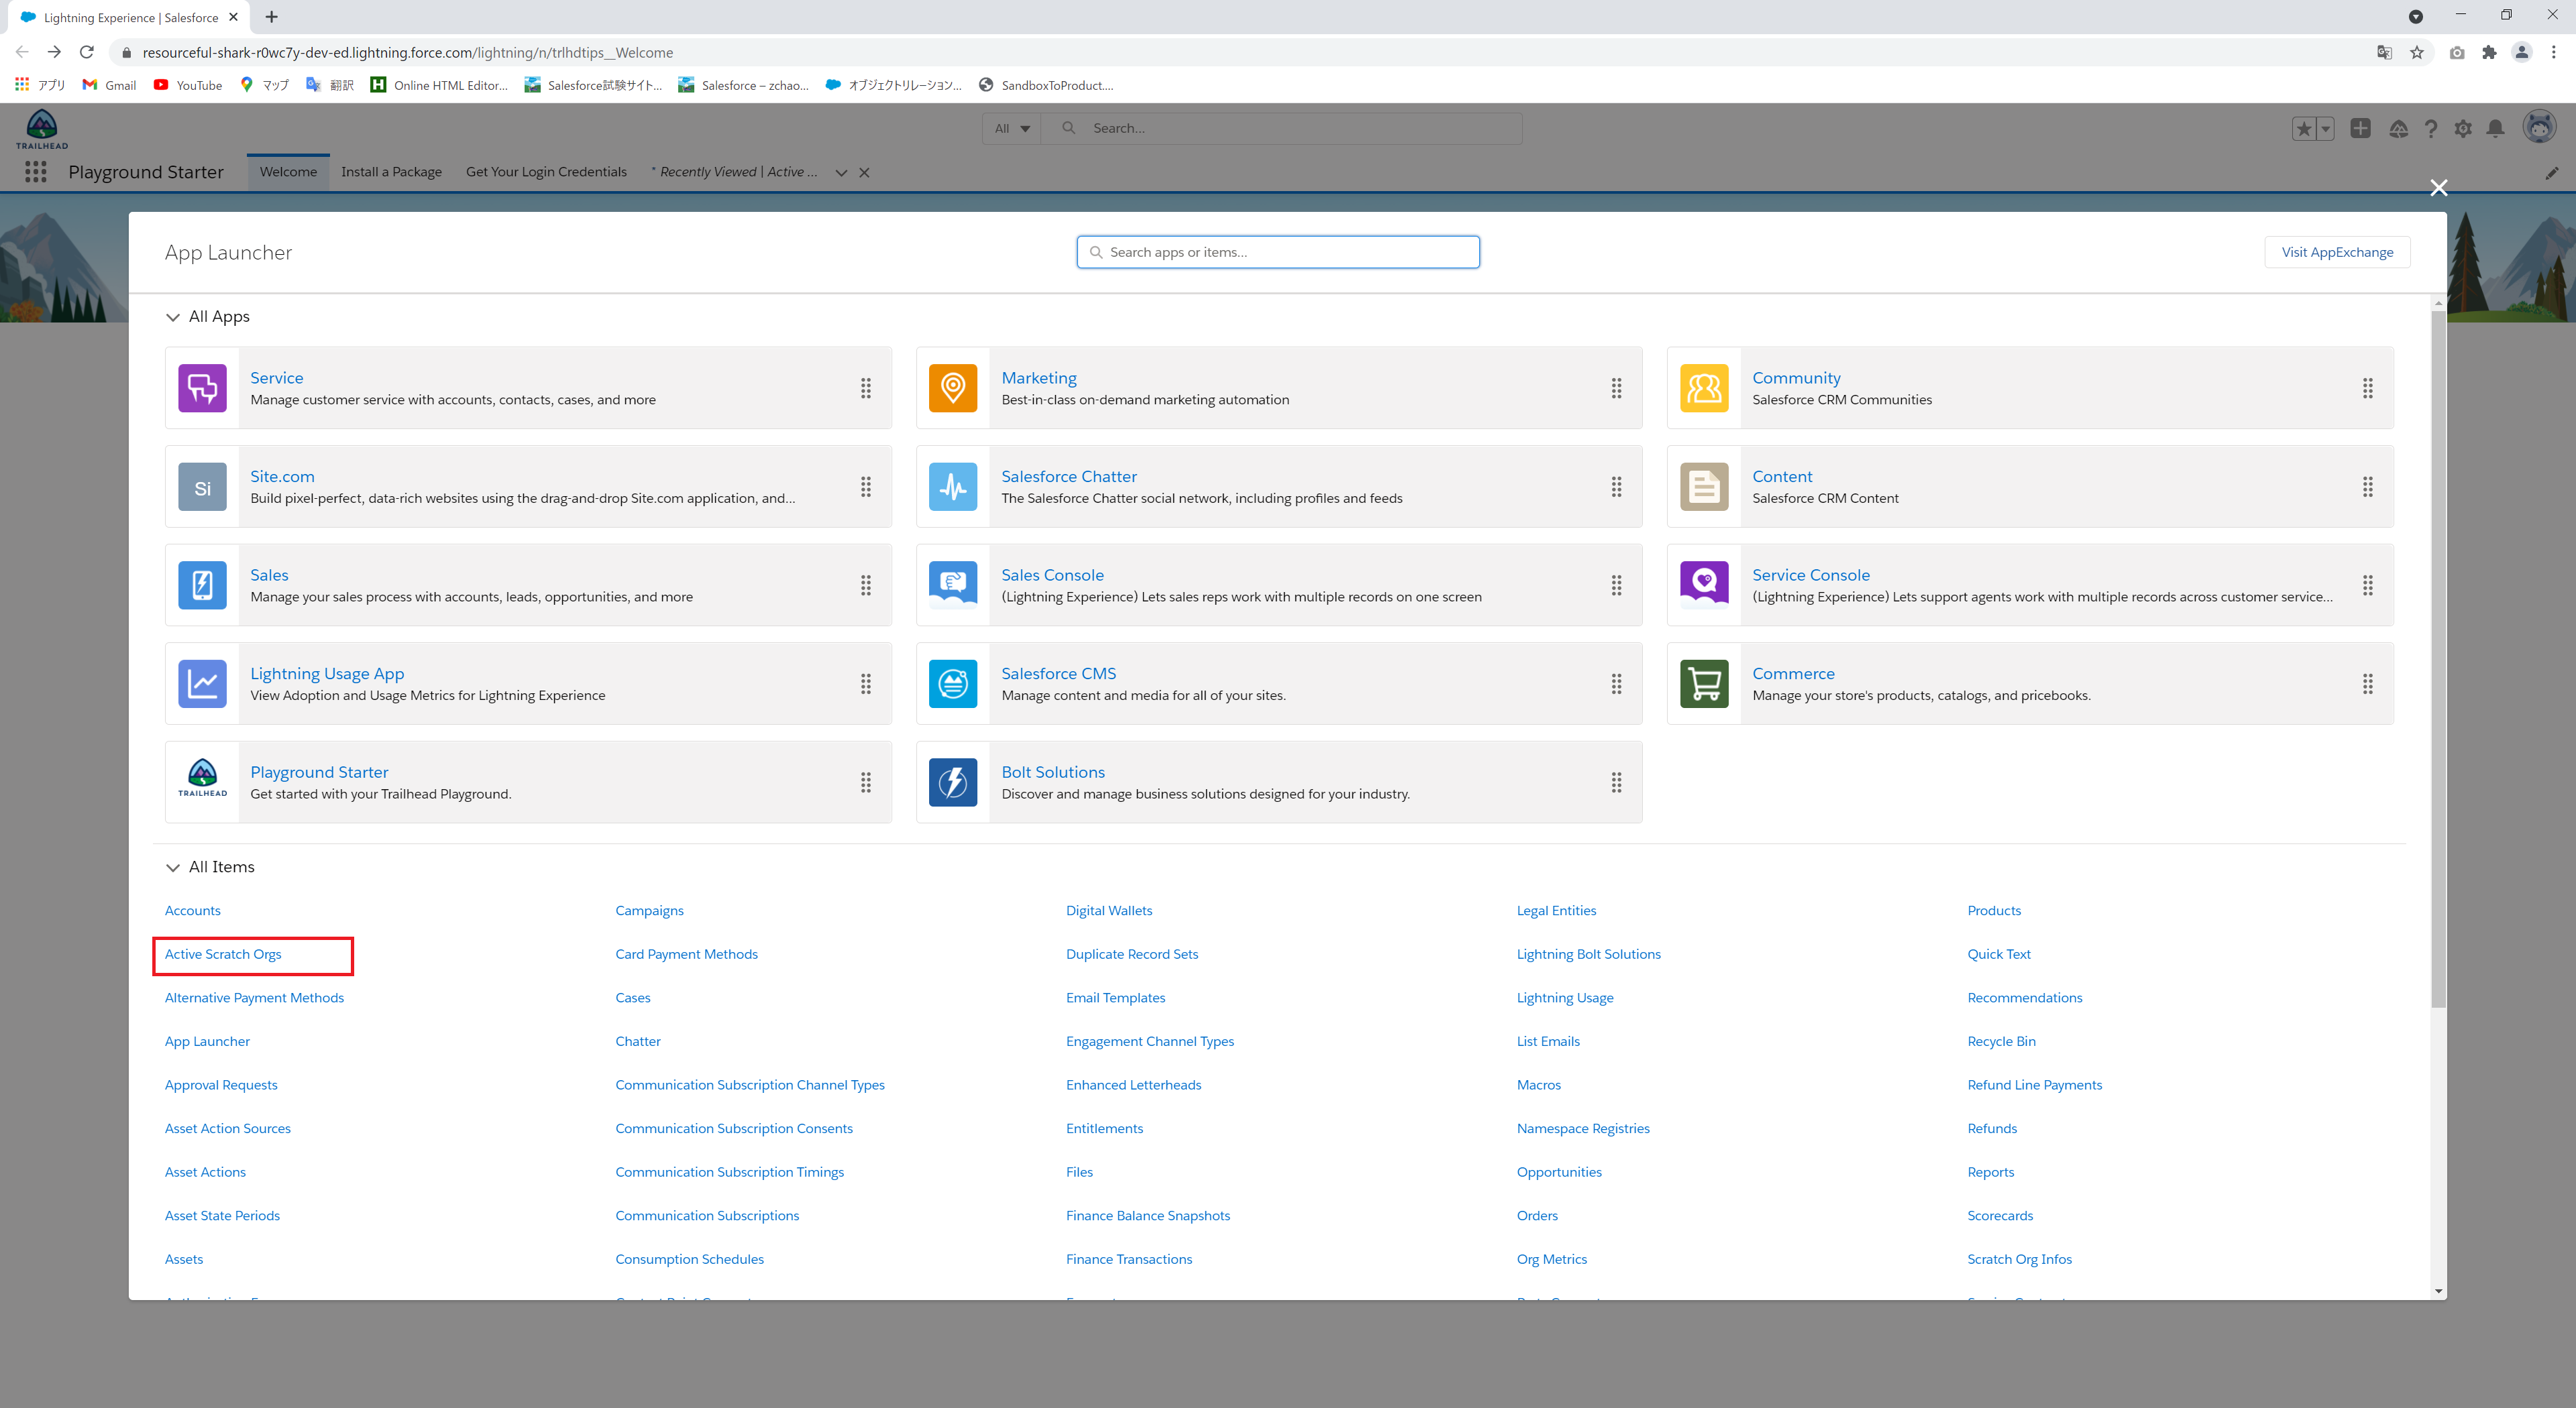Image resolution: width=2576 pixels, height=1408 pixels.
Task: Click the pencil edit navigation icon
Action: point(2552,173)
